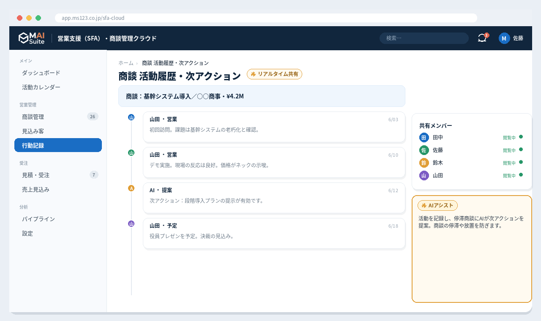The height and width of the screenshot is (321, 541).
Task: Open 売上見込み in the sidebar
Action: tap(58, 190)
